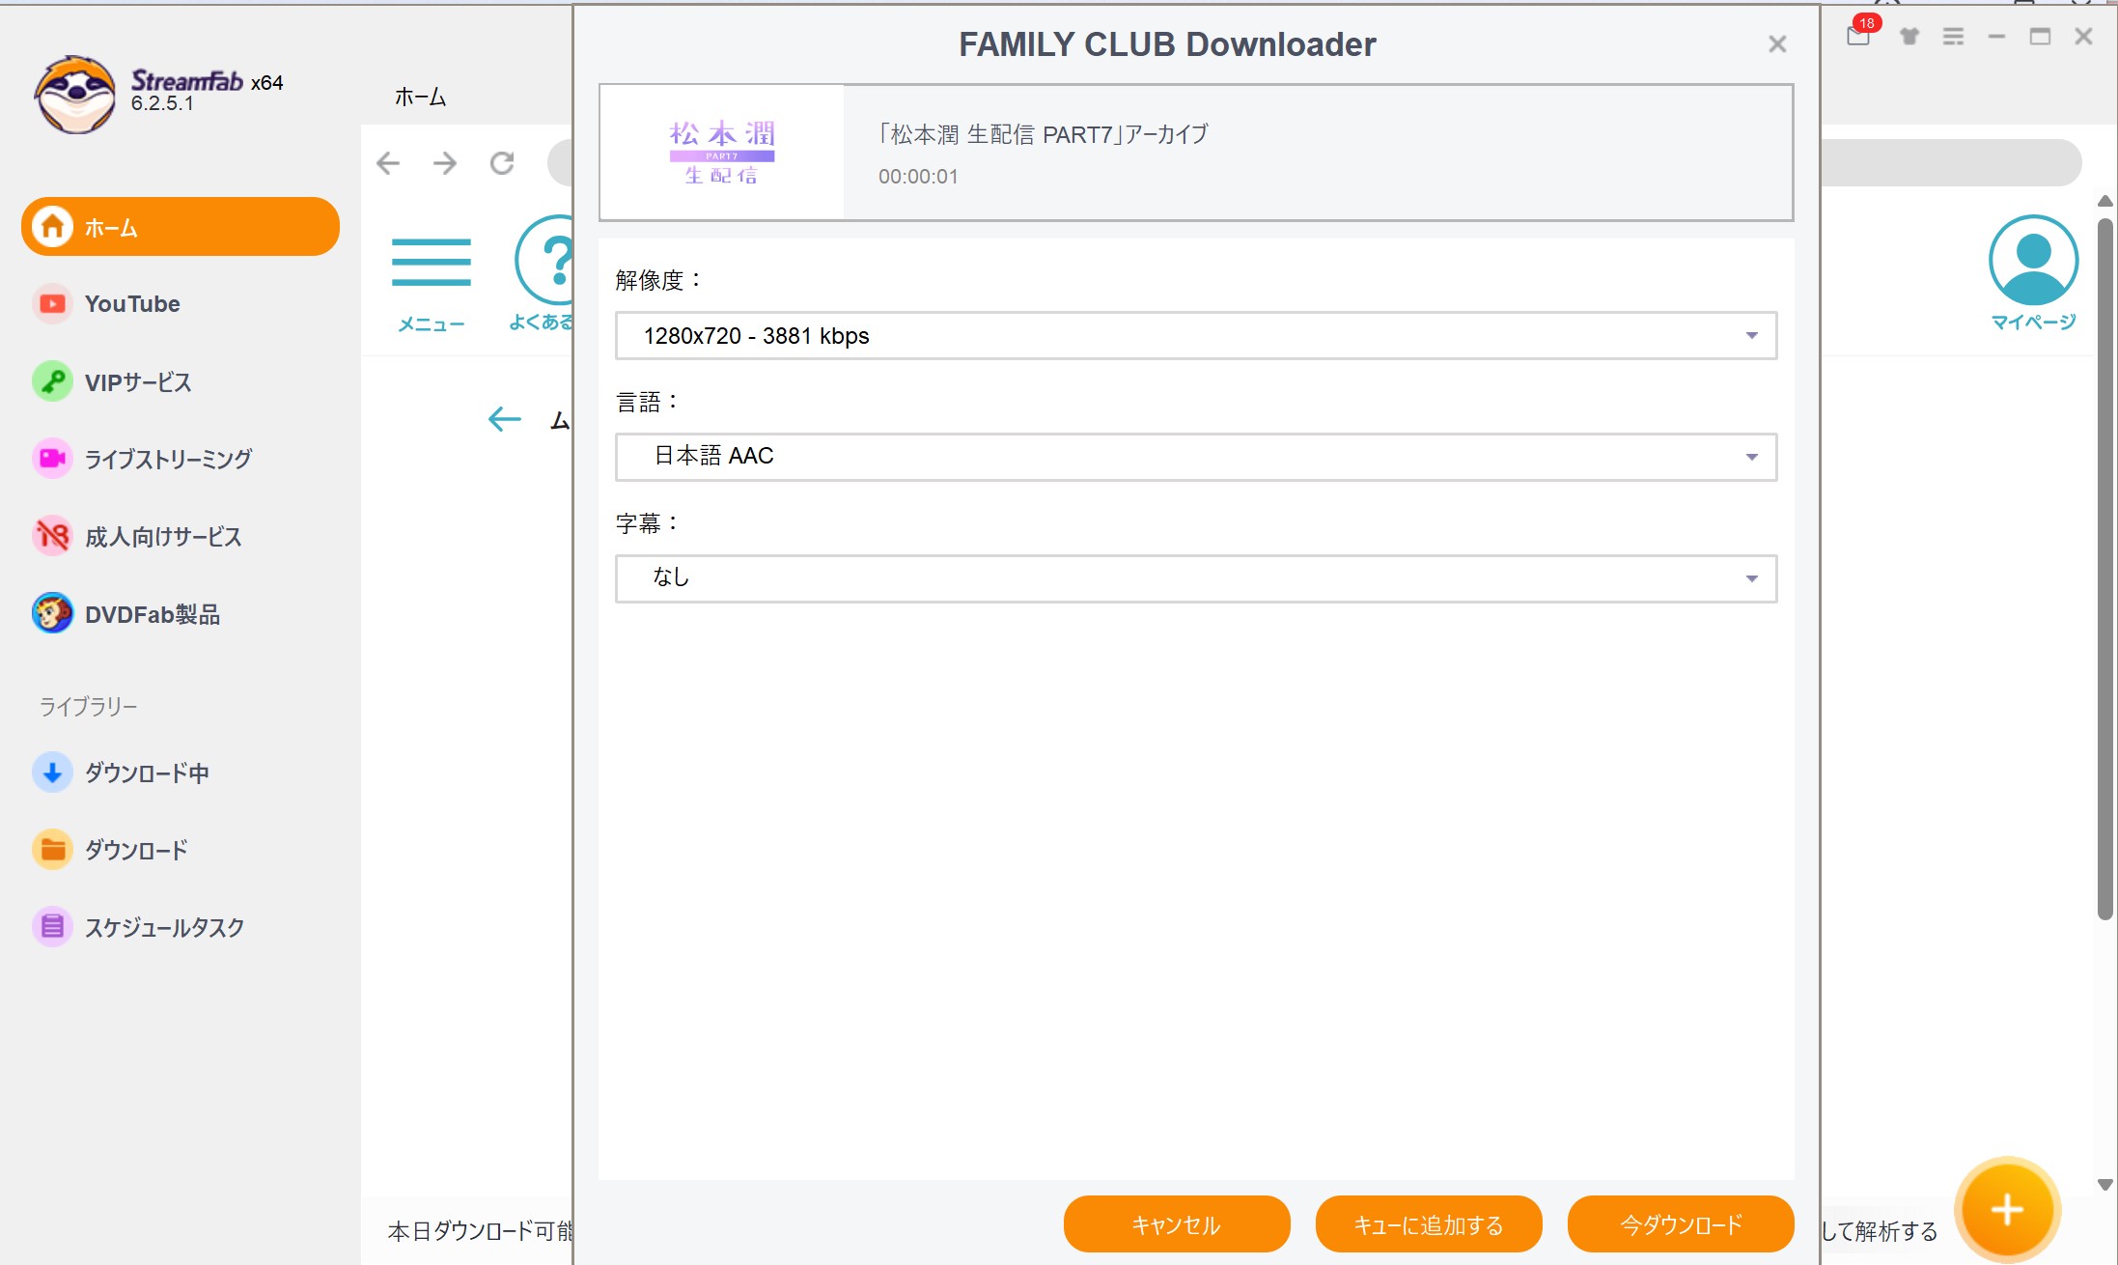Go back with browser back arrow
The width and height of the screenshot is (2118, 1265).
pyautogui.click(x=388, y=163)
